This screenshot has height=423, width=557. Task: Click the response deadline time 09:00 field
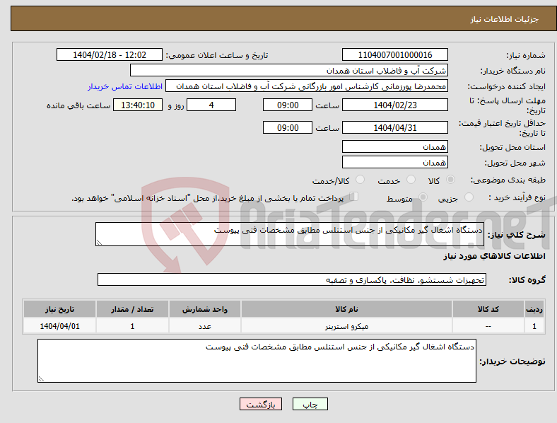pyautogui.click(x=288, y=105)
